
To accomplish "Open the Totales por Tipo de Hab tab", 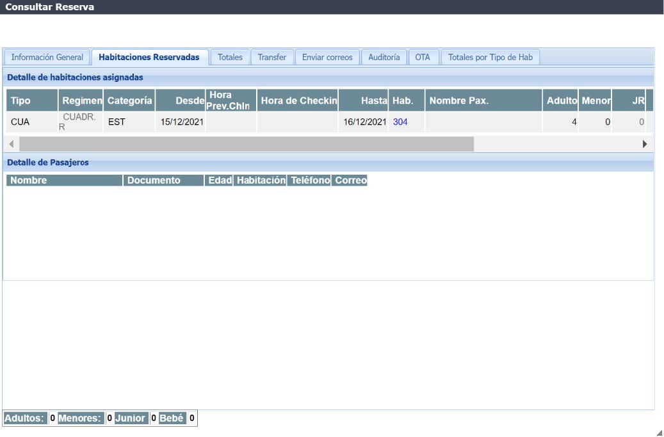I will 490,57.
